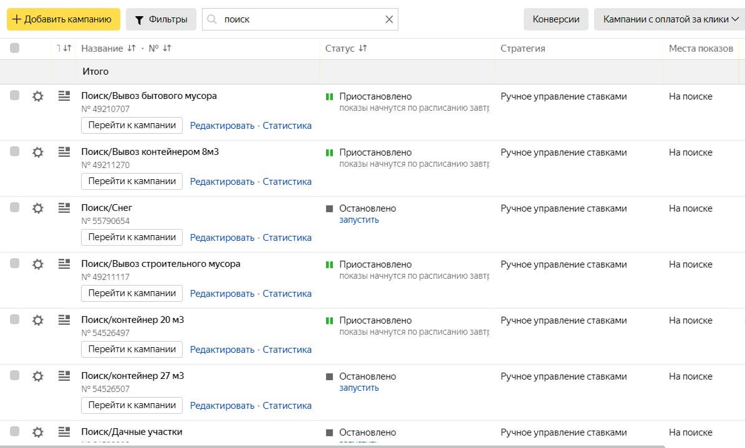Go to campaign Поиск/контейнер 27 м3
Viewport: 745px width, 448px height.
(132, 405)
